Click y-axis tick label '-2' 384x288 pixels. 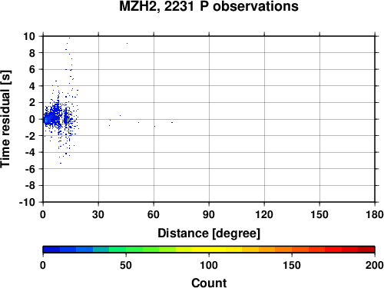tap(30, 136)
